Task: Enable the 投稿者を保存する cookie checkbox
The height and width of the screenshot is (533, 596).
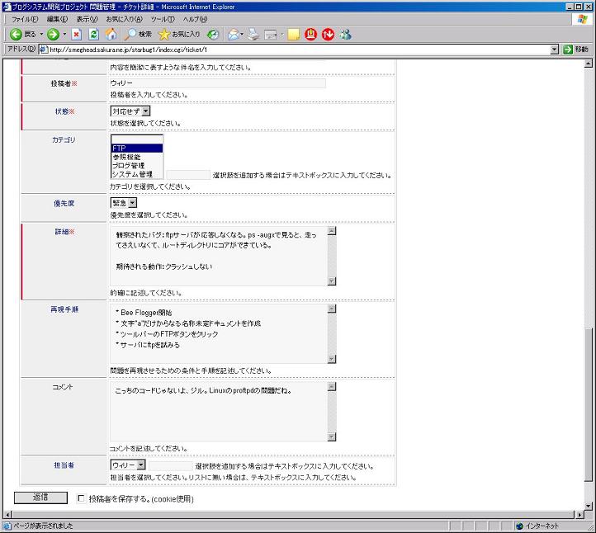Action: click(x=81, y=498)
